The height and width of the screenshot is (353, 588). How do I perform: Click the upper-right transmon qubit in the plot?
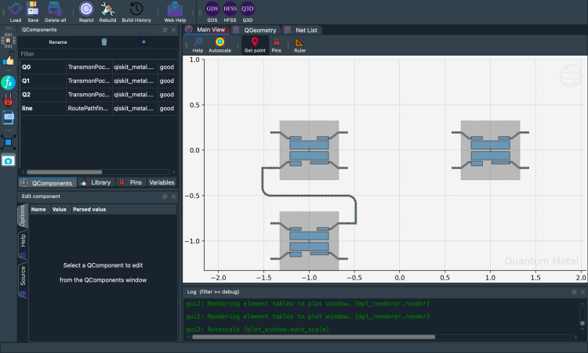pyautogui.click(x=490, y=150)
